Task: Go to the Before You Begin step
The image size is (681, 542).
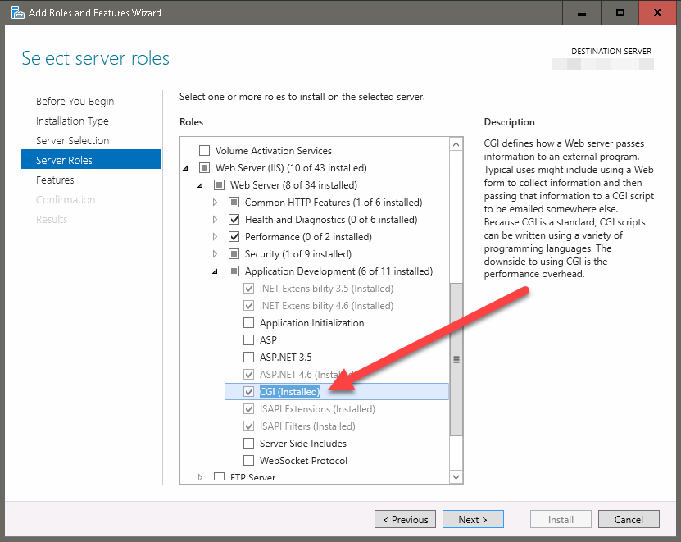Action: [x=75, y=102]
